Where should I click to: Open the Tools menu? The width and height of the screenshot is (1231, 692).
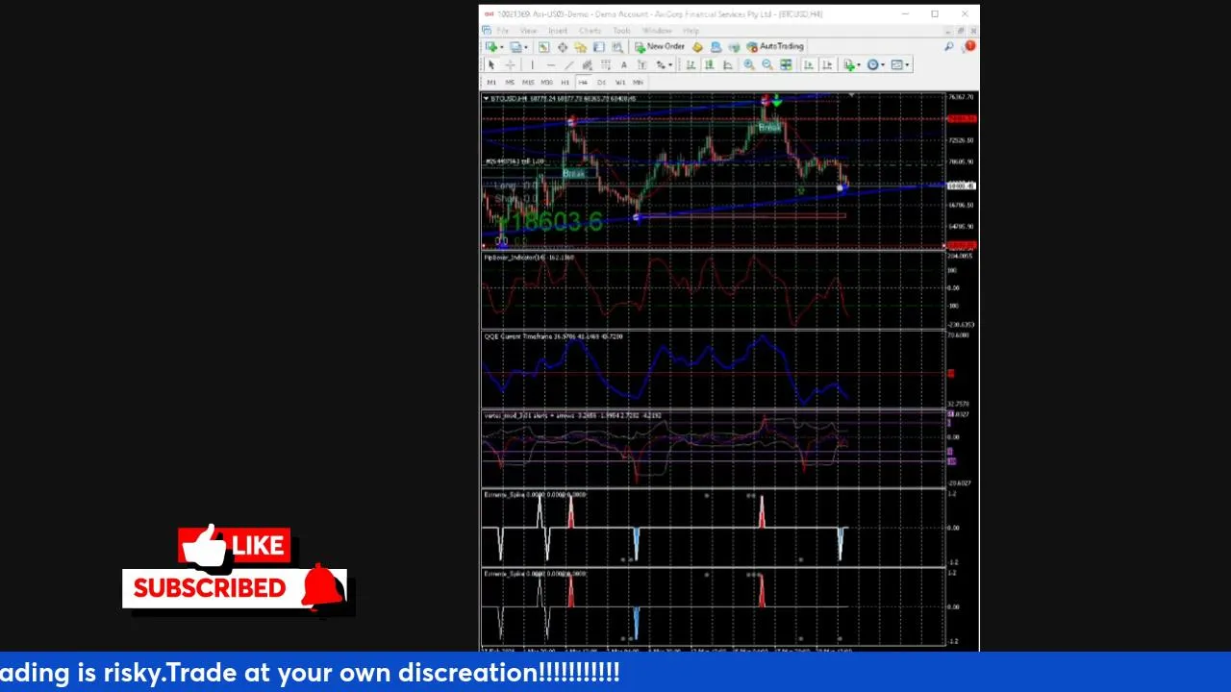click(x=621, y=31)
